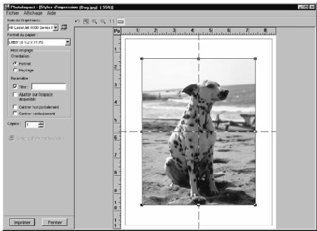
Task: Expand the Letter paper format dropdown
Action: pos(68,42)
